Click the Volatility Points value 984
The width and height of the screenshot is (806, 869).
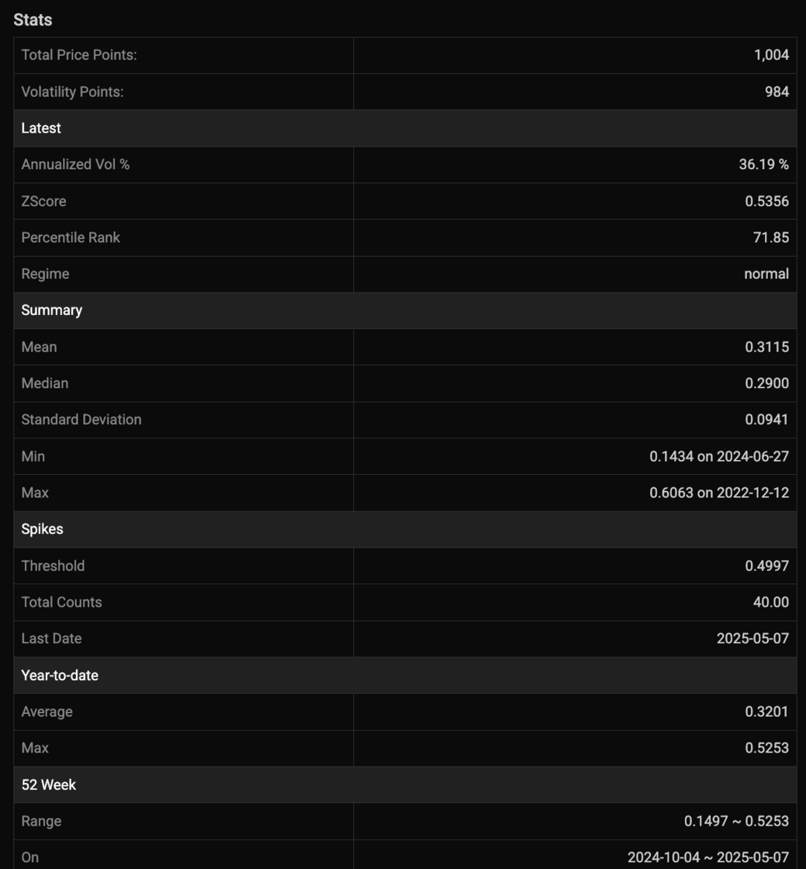(x=777, y=92)
